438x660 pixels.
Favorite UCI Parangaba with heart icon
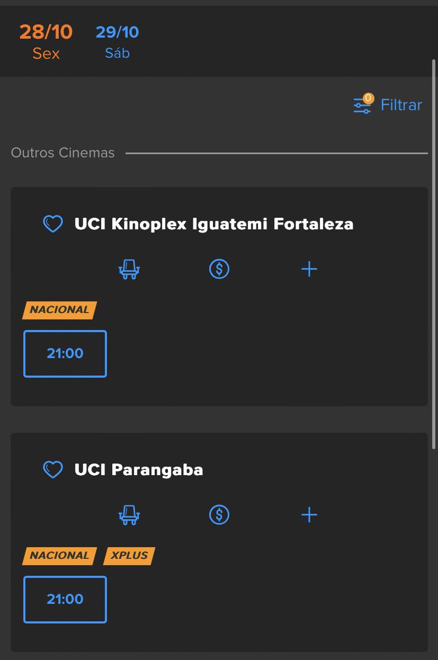[53, 470]
